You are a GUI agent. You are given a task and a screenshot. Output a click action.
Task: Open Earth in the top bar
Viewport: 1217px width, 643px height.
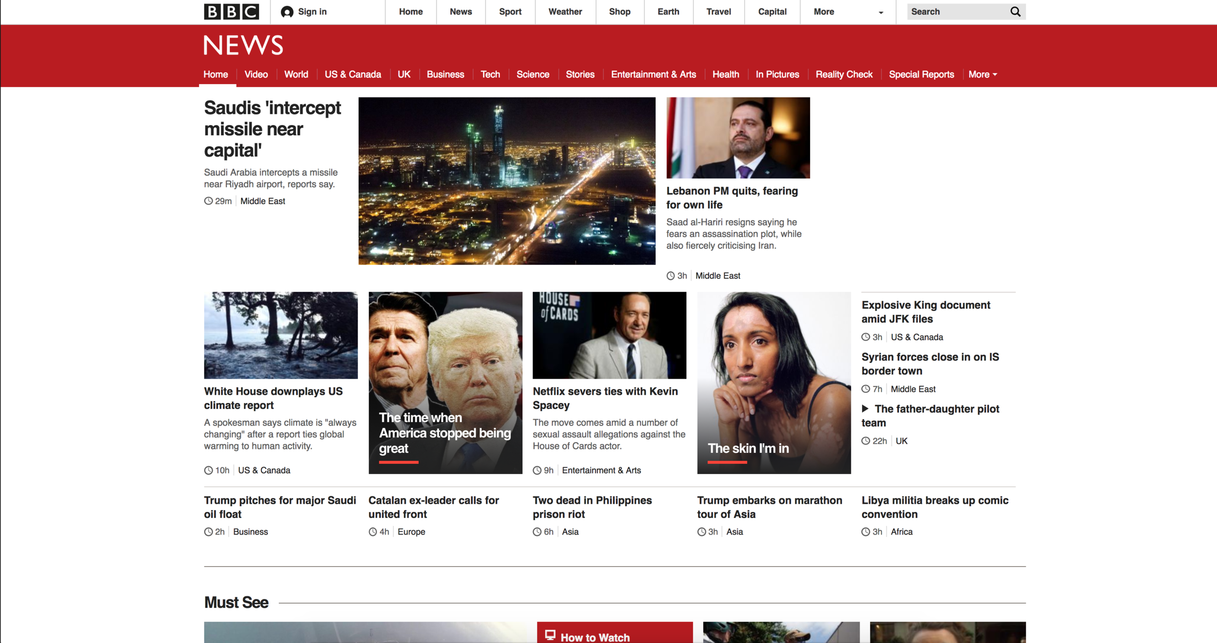click(668, 12)
